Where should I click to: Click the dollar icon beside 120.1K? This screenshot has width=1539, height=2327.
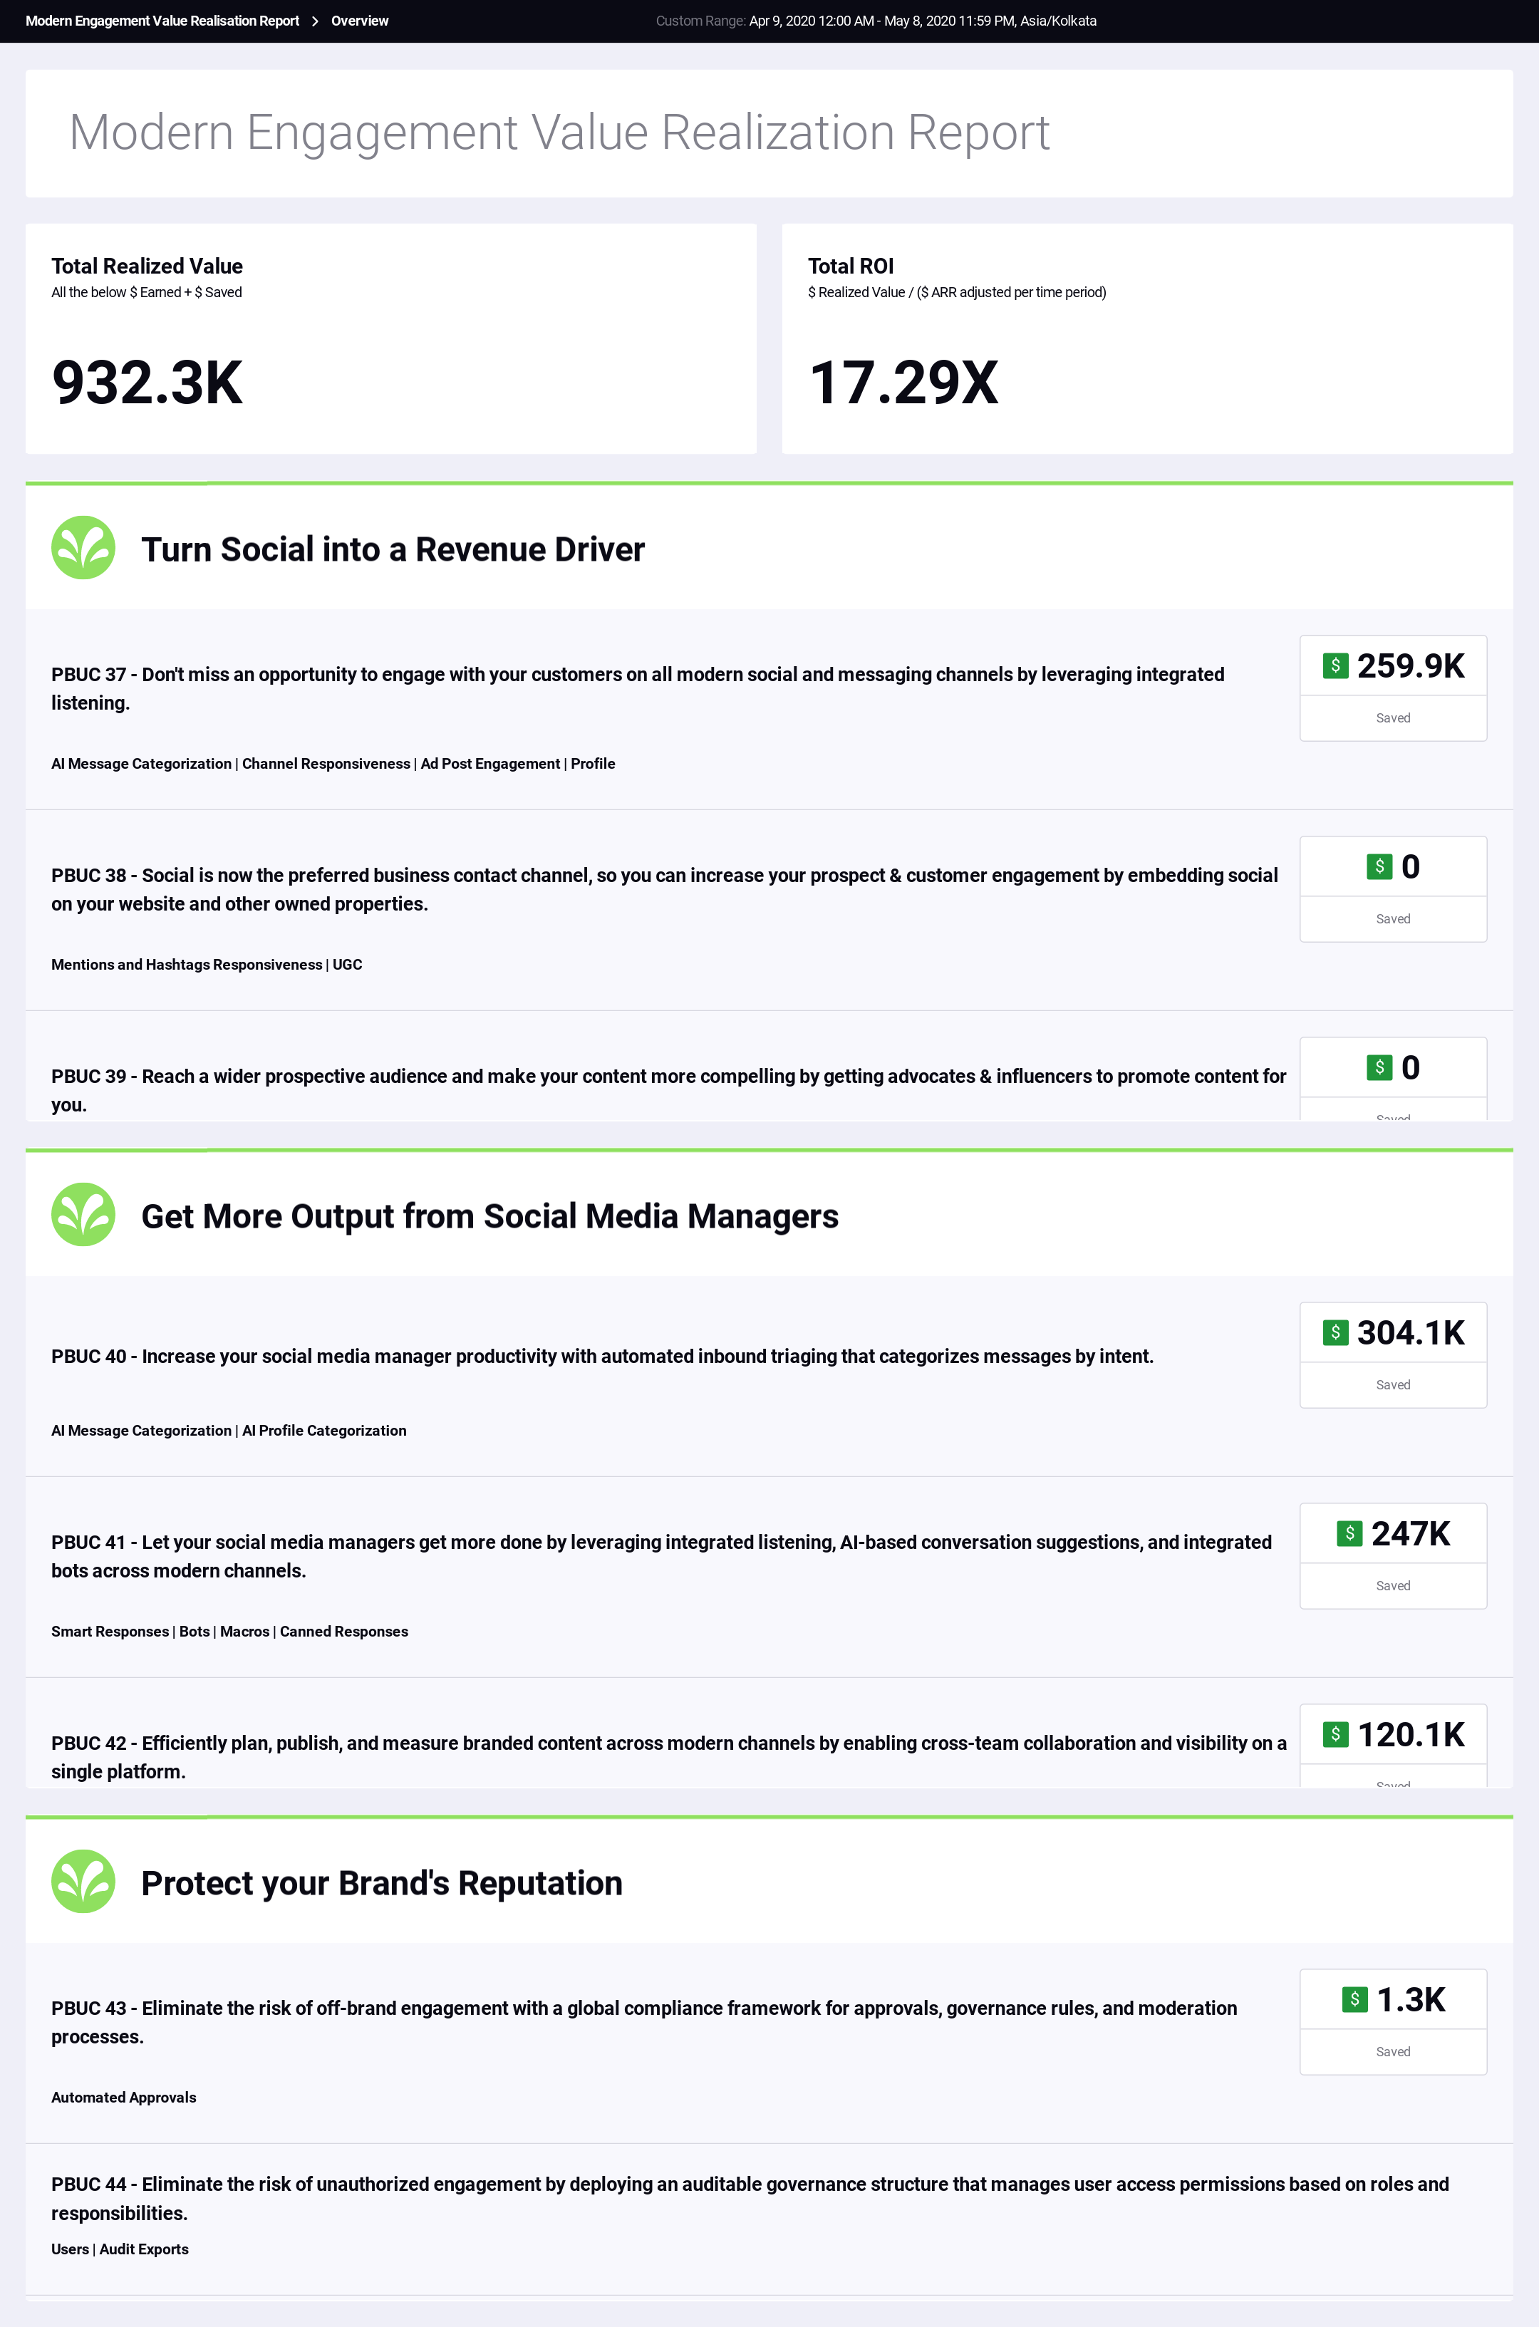(1335, 1734)
